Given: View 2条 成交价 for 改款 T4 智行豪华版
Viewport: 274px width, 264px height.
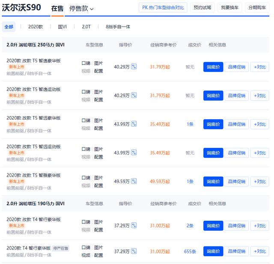Looking at the screenshot, I should click(190, 226).
